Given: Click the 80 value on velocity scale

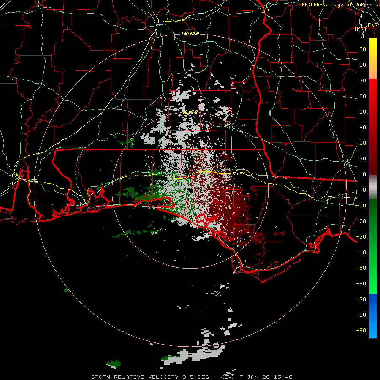Looking at the screenshot, I should pyautogui.click(x=363, y=65).
